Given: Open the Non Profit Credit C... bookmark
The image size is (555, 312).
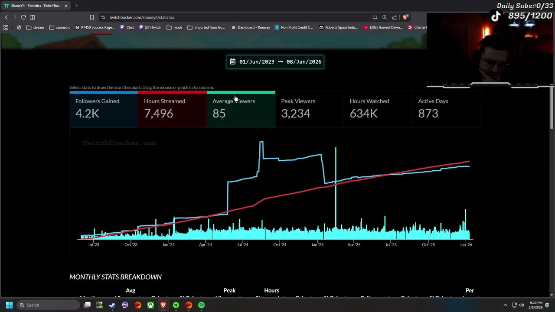Looking at the screenshot, I should point(294,27).
